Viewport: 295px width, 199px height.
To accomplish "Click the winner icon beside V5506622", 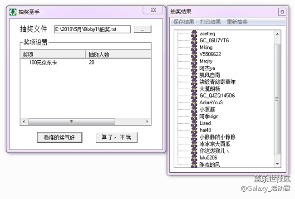I will 194,54.
